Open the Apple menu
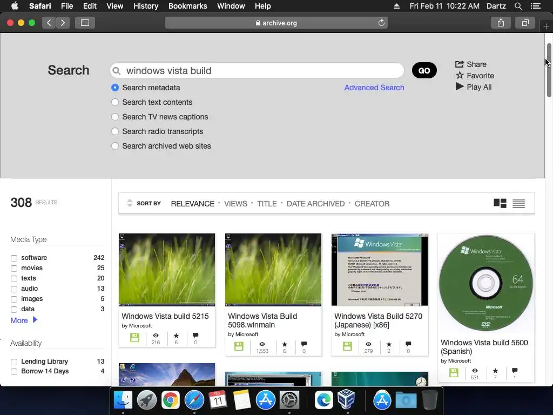Viewport: 553px width, 415px height. (15, 6)
